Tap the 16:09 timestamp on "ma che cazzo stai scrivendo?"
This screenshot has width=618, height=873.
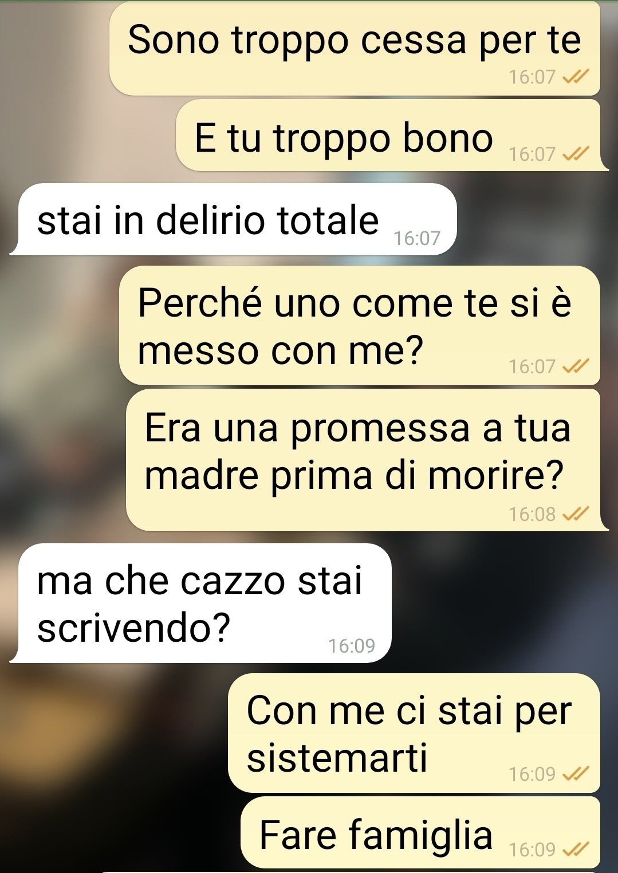(352, 646)
